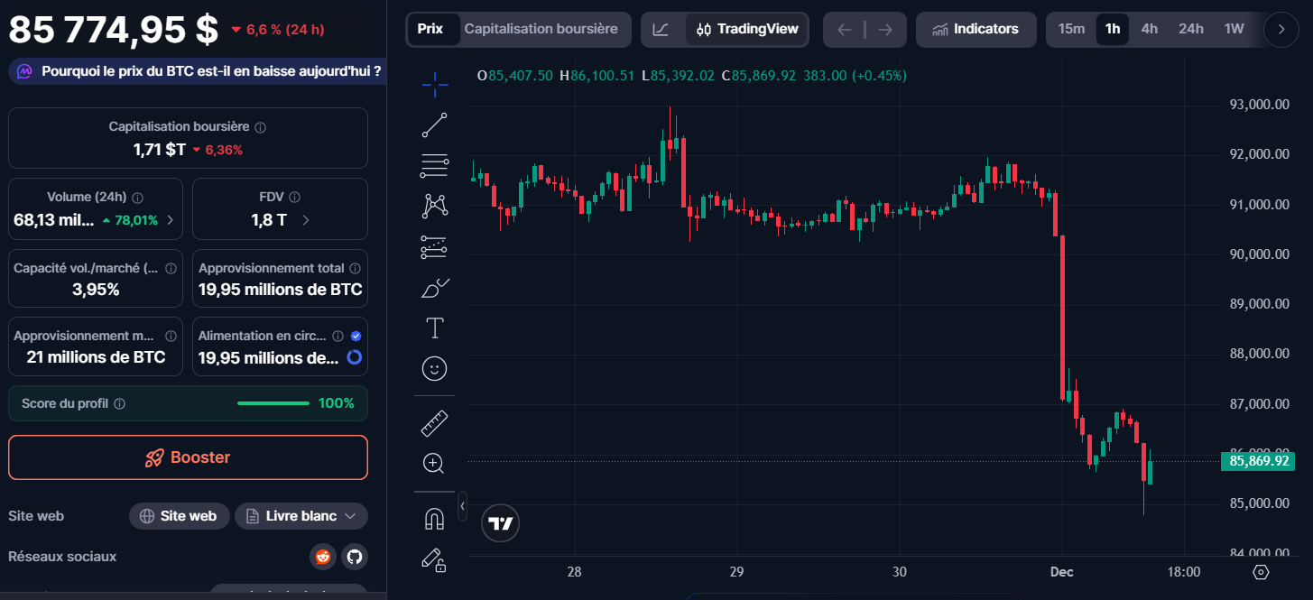Image resolution: width=1313 pixels, height=600 pixels.
Task: Toggle magnet snap mode
Action: (434, 517)
